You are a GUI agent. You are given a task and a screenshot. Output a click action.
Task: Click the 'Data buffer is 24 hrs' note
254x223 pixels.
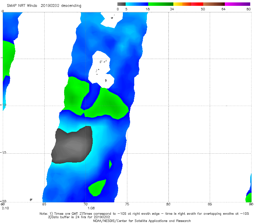click(x=79, y=217)
